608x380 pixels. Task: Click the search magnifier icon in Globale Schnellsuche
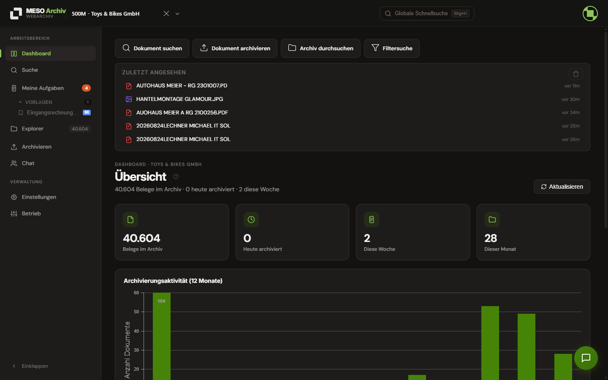click(x=388, y=14)
